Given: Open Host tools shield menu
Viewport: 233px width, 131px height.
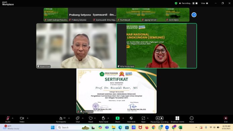Looking at the screenshot, I should pyautogui.click(x=131, y=119).
